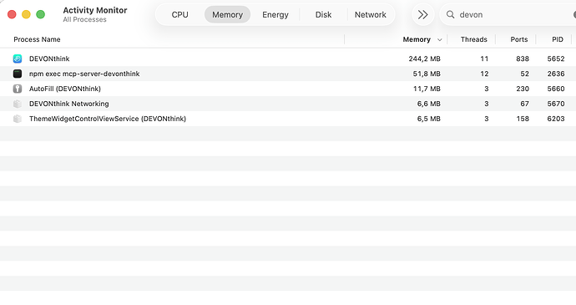The height and width of the screenshot is (305, 576).
Task: Click the PID value 2636
Action: pyautogui.click(x=556, y=74)
